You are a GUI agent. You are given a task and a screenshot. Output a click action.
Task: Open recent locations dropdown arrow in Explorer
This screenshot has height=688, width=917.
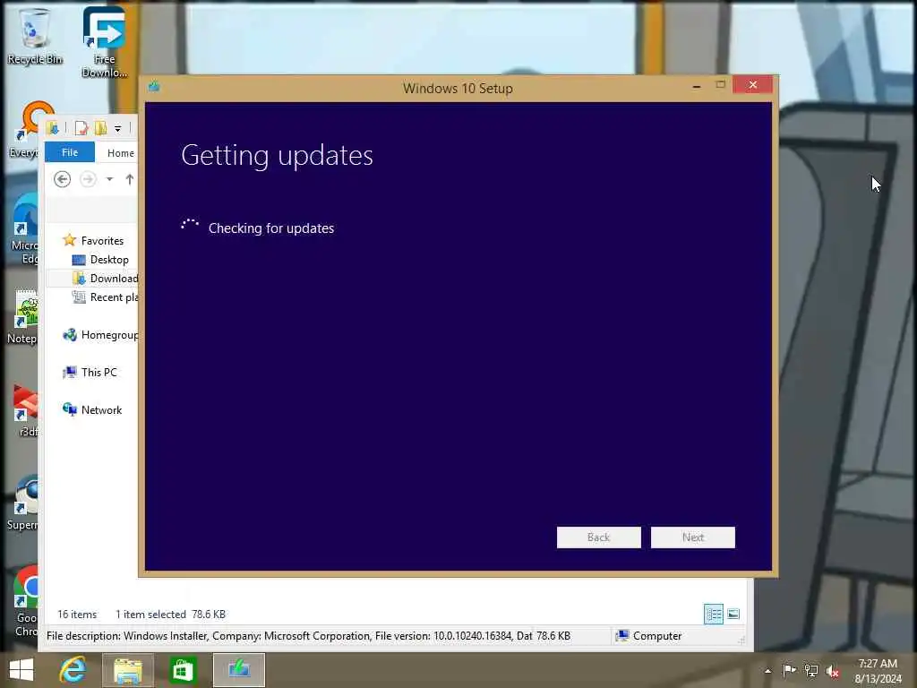109,179
